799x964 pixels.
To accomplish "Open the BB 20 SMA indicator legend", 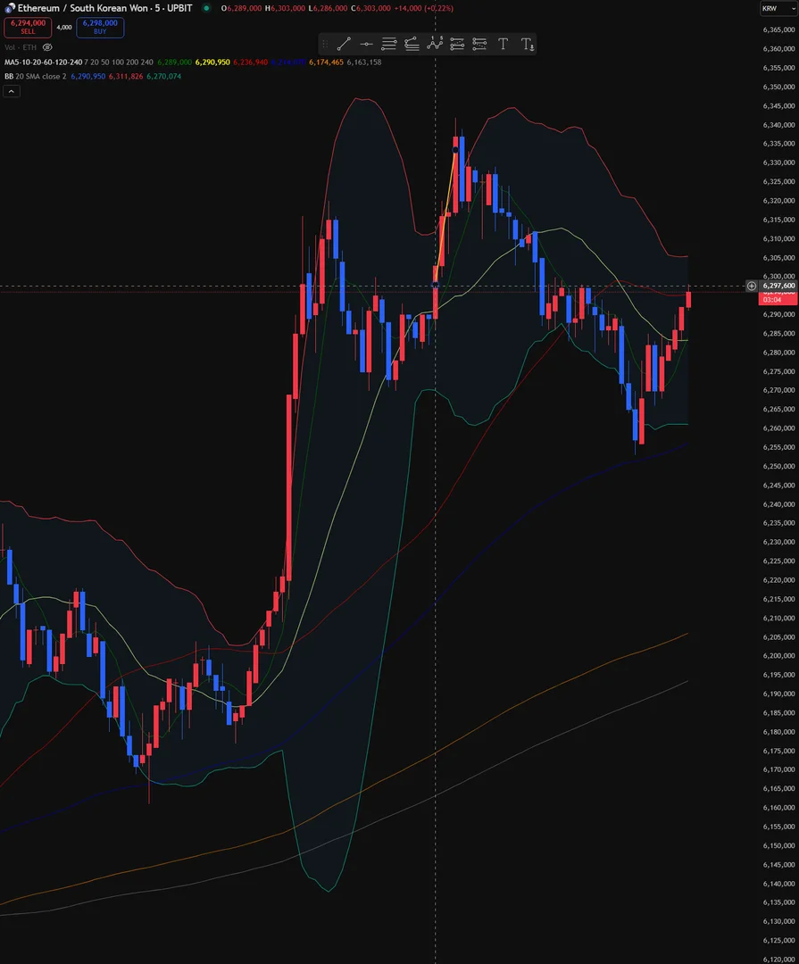I will [35, 76].
